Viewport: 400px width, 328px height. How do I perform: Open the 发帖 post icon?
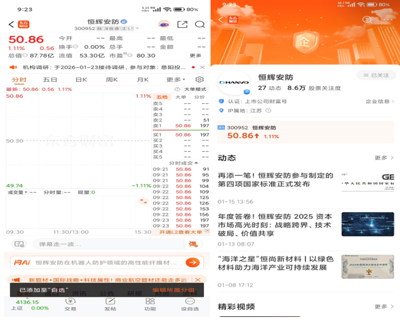coord(110,304)
